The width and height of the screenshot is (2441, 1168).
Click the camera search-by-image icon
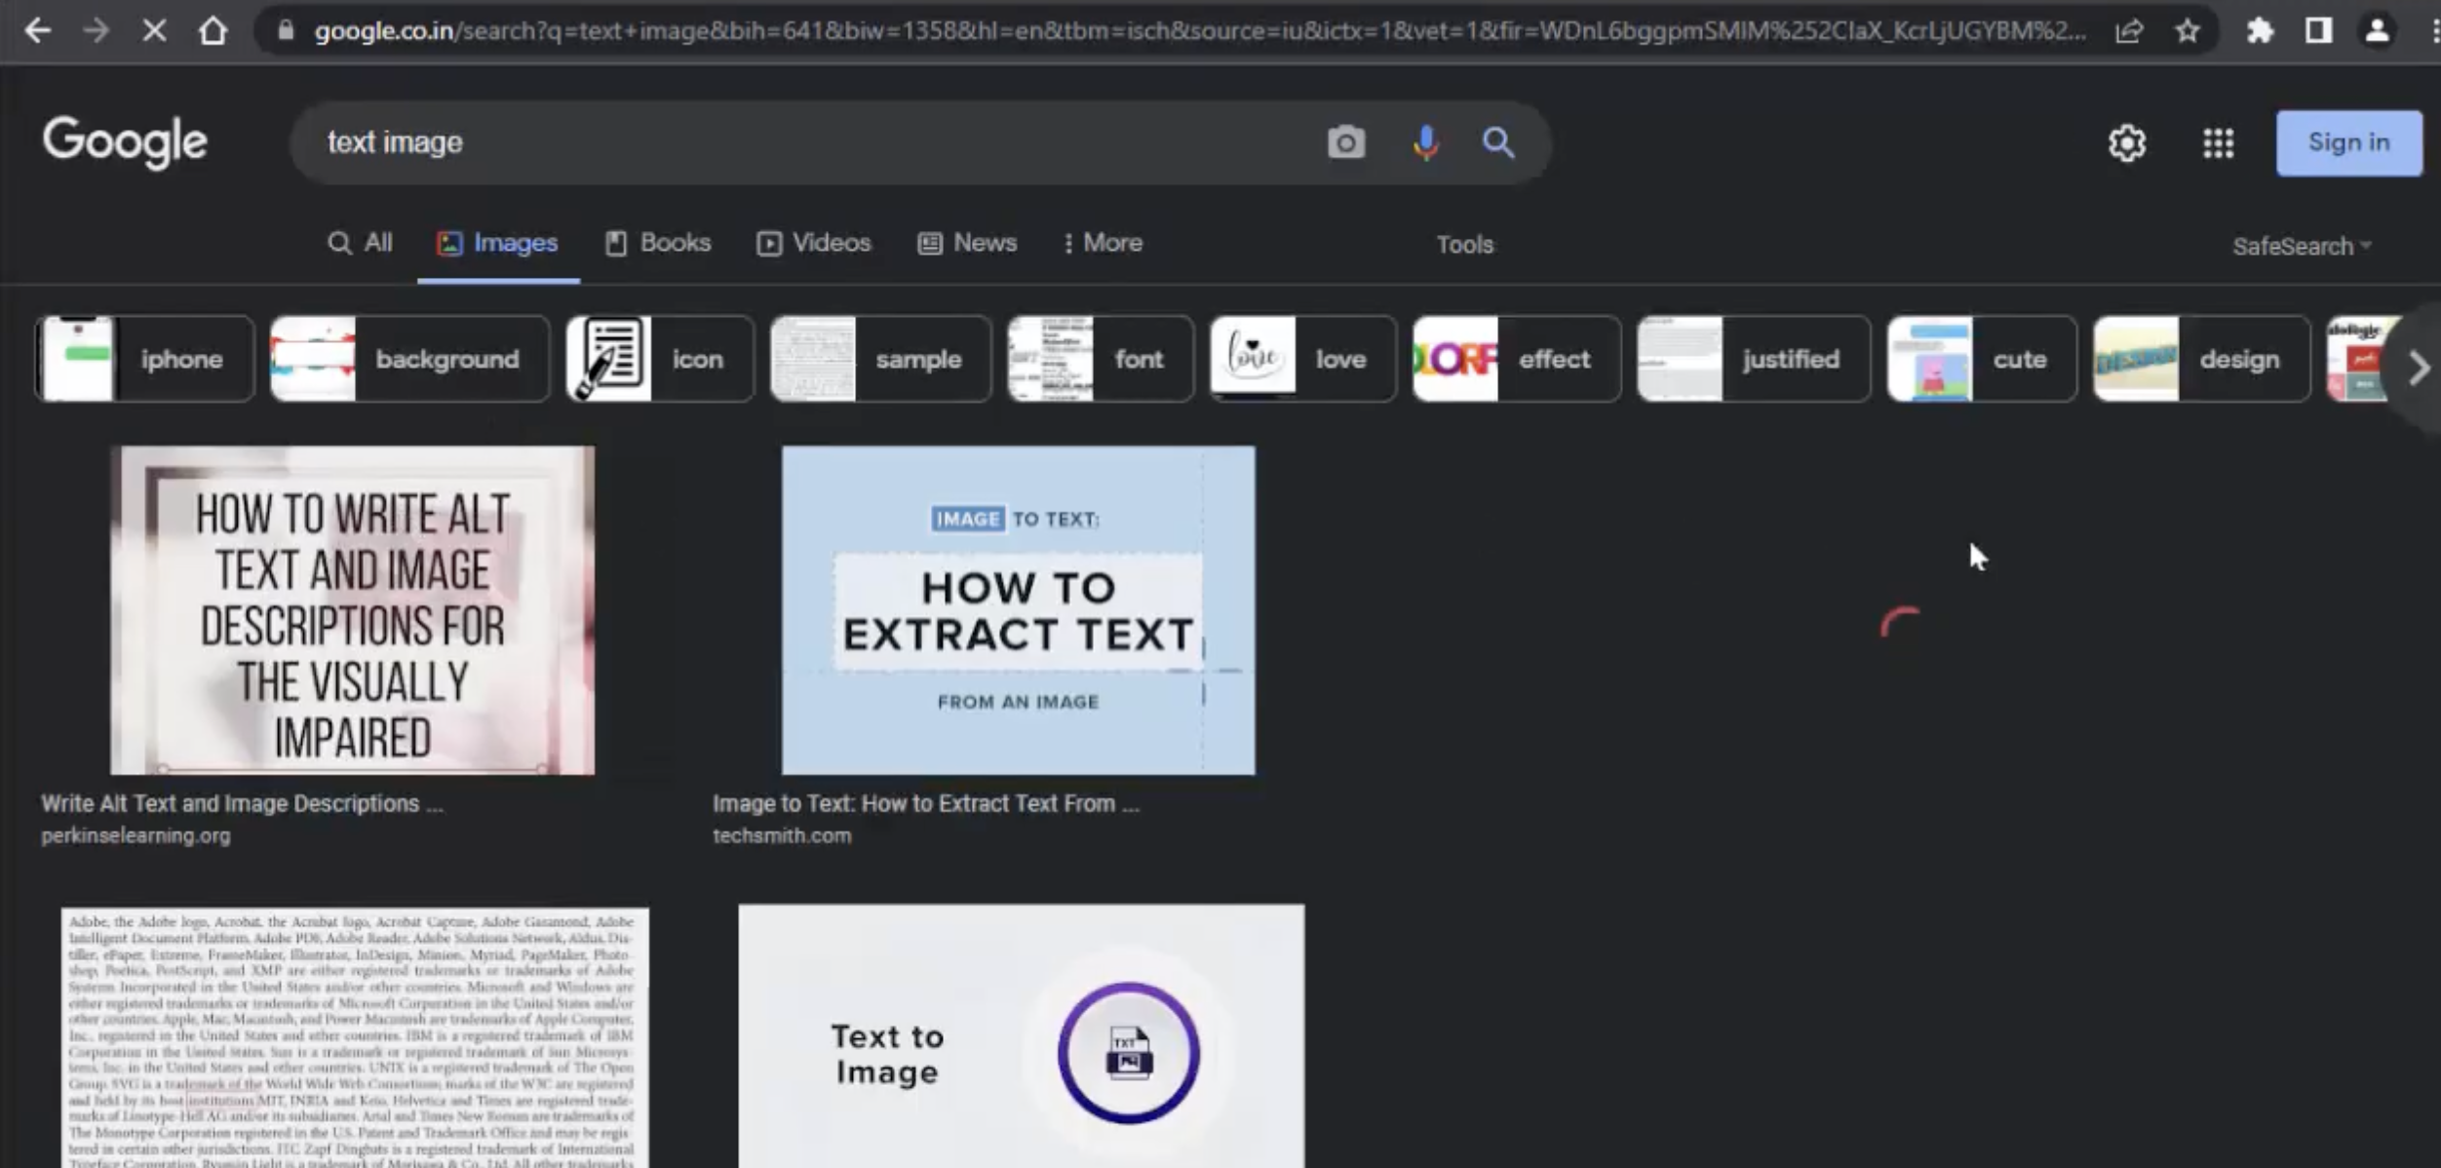coord(1345,142)
